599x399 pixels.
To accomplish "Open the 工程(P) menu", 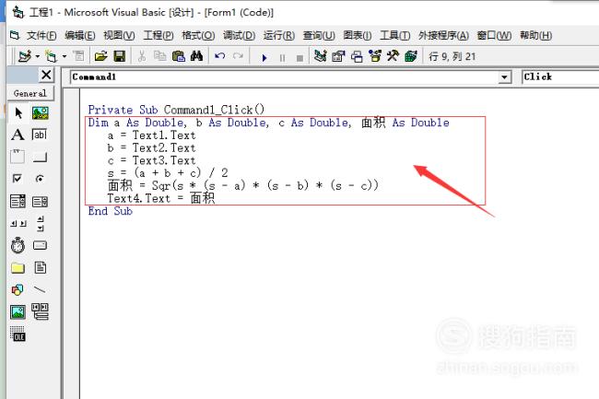I will click(159, 36).
